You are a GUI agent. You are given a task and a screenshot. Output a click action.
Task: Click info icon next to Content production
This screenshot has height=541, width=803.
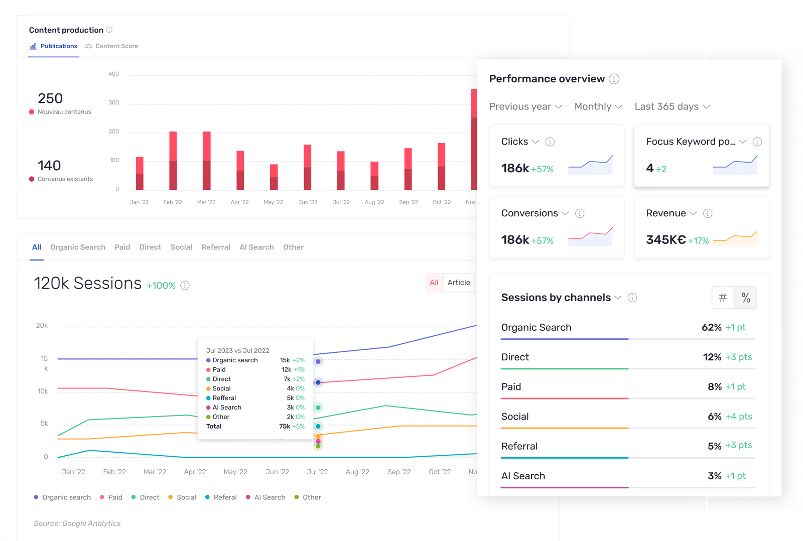click(x=109, y=30)
